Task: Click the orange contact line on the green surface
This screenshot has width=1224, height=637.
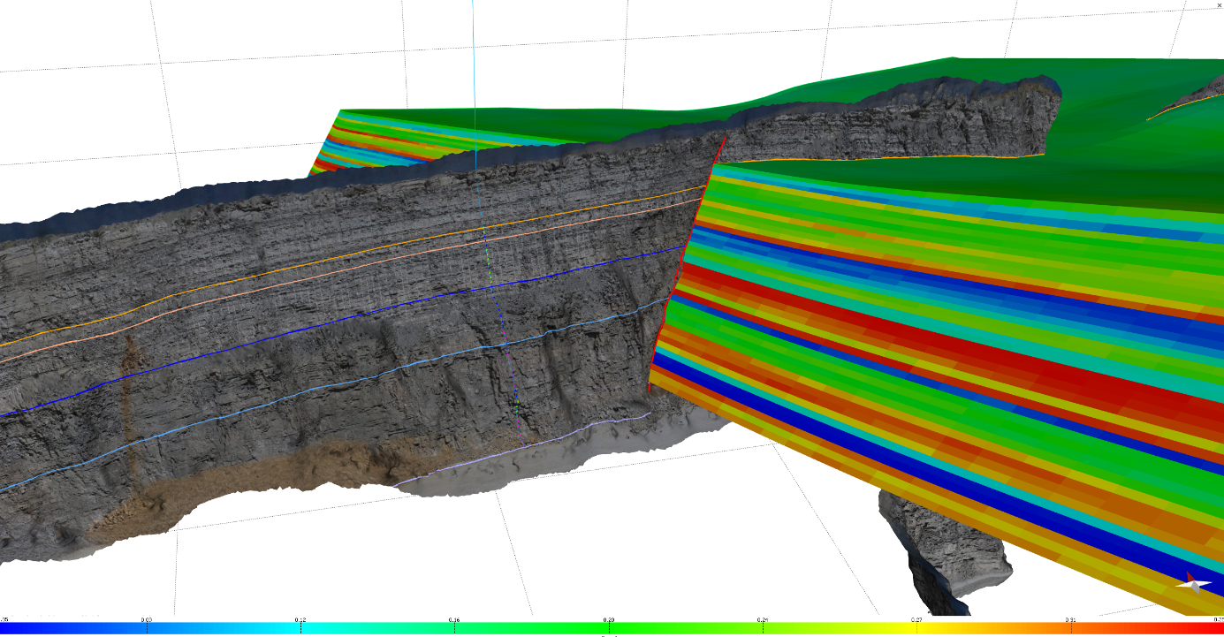Action: click(884, 159)
